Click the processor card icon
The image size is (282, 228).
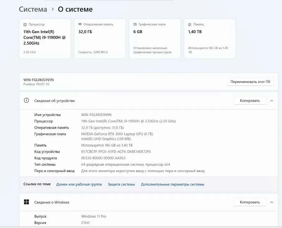[x=25, y=24]
